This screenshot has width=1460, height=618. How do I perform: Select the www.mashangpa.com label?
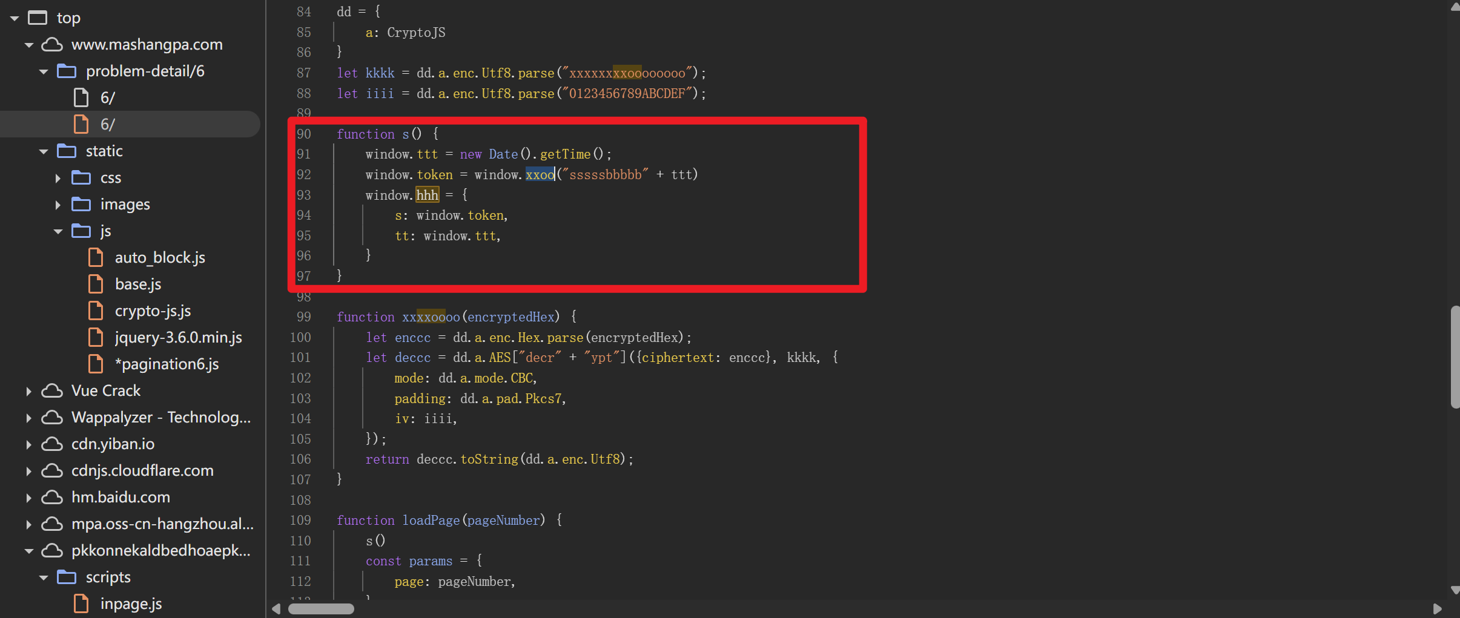pyautogui.click(x=147, y=45)
